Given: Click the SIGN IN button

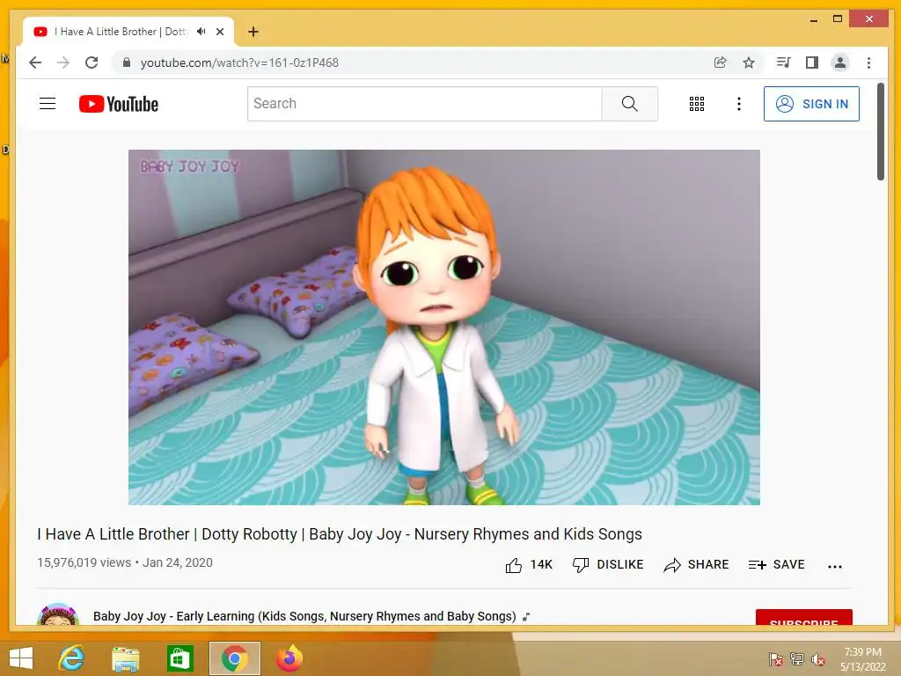Looking at the screenshot, I should [x=811, y=104].
